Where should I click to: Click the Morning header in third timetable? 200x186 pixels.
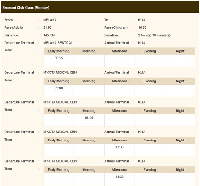[x=89, y=111]
